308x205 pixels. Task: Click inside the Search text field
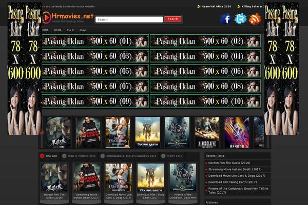[x=129, y=19]
